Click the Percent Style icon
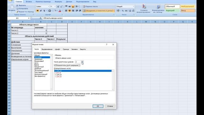 coord(122,11)
